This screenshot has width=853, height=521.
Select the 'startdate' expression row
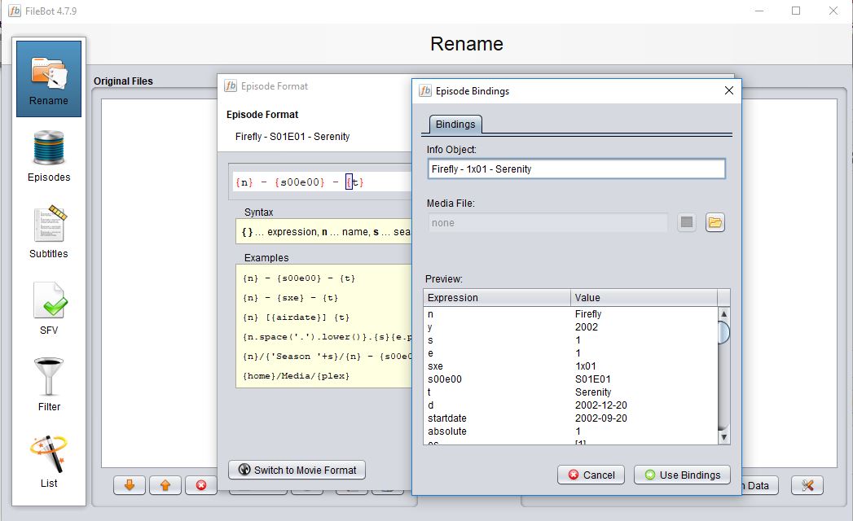(570, 418)
